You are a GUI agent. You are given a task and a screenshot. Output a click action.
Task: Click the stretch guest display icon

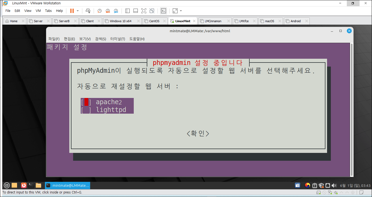point(175,11)
